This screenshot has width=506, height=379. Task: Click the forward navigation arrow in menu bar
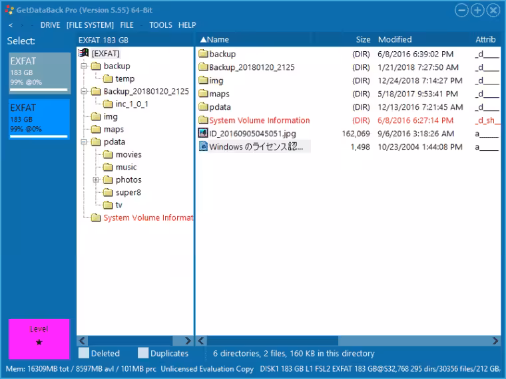click(x=21, y=25)
